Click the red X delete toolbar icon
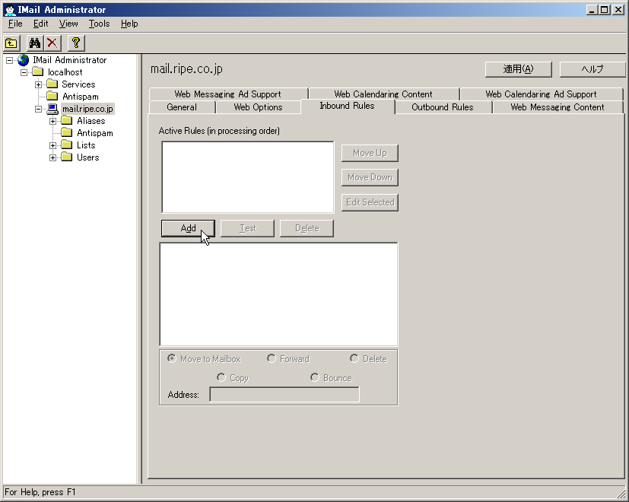The width and height of the screenshot is (629, 502). (x=52, y=43)
